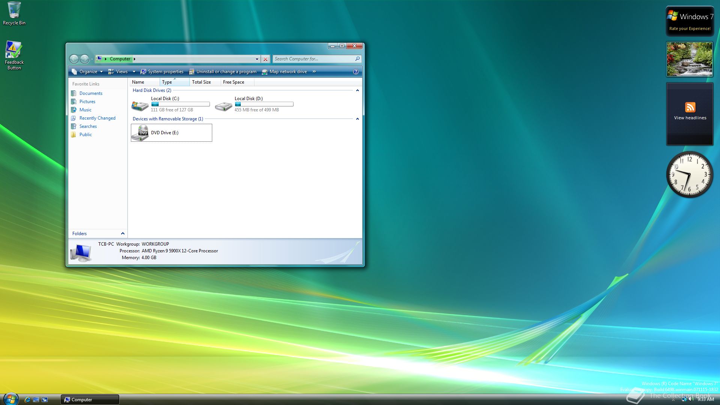Open the address bar history dropdown
Screen dimensions: 720x405
point(257,59)
